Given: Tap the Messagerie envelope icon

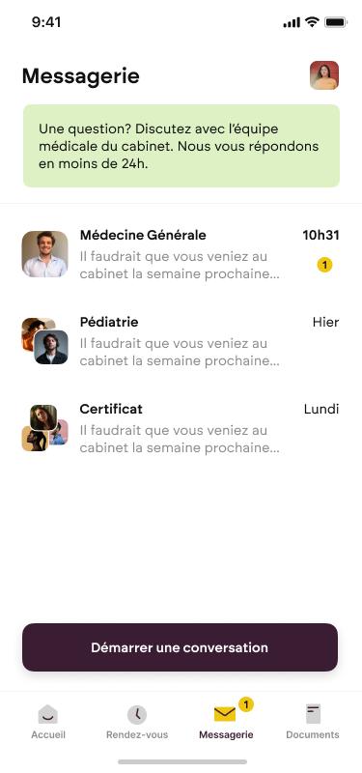Looking at the screenshot, I should 225,714.
